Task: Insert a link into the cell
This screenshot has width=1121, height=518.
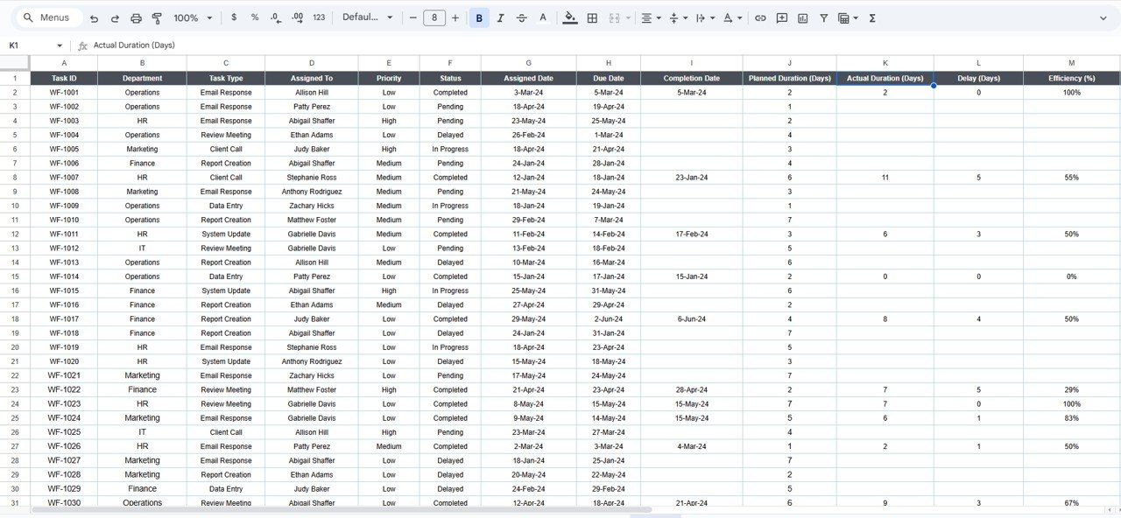Action: pyautogui.click(x=758, y=17)
